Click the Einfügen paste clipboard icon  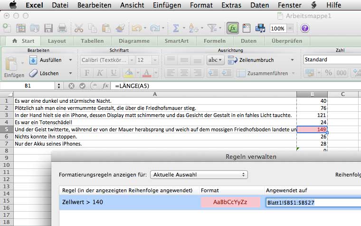tap(13, 63)
